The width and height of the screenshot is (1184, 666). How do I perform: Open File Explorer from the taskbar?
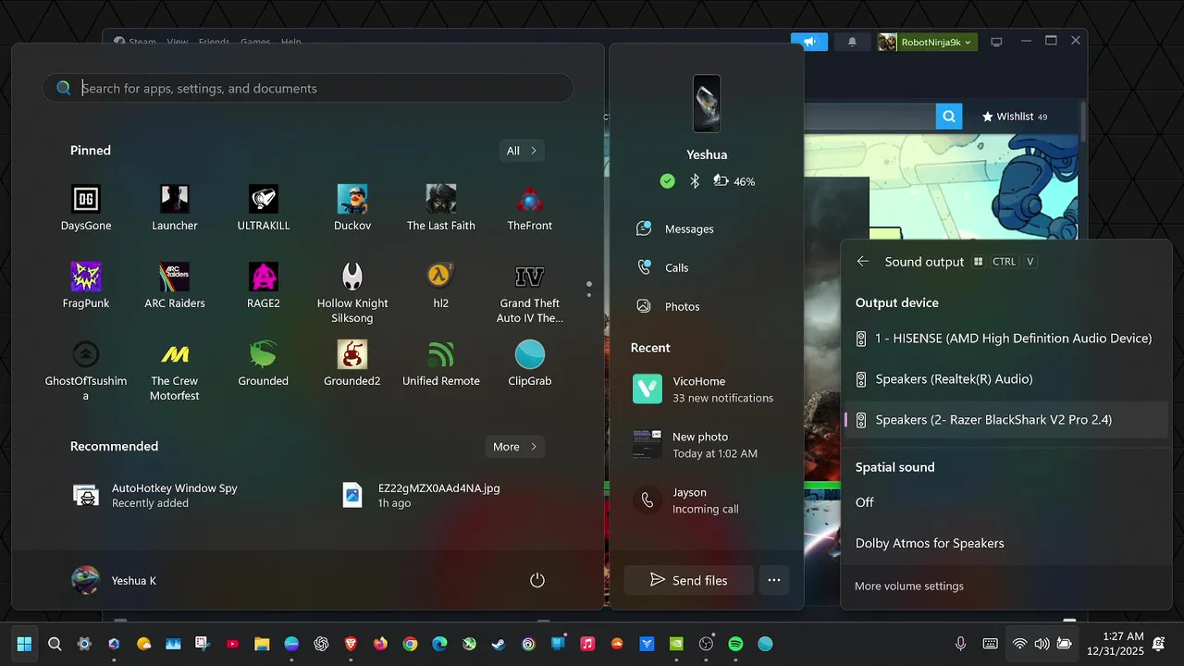(x=262, y=644)
